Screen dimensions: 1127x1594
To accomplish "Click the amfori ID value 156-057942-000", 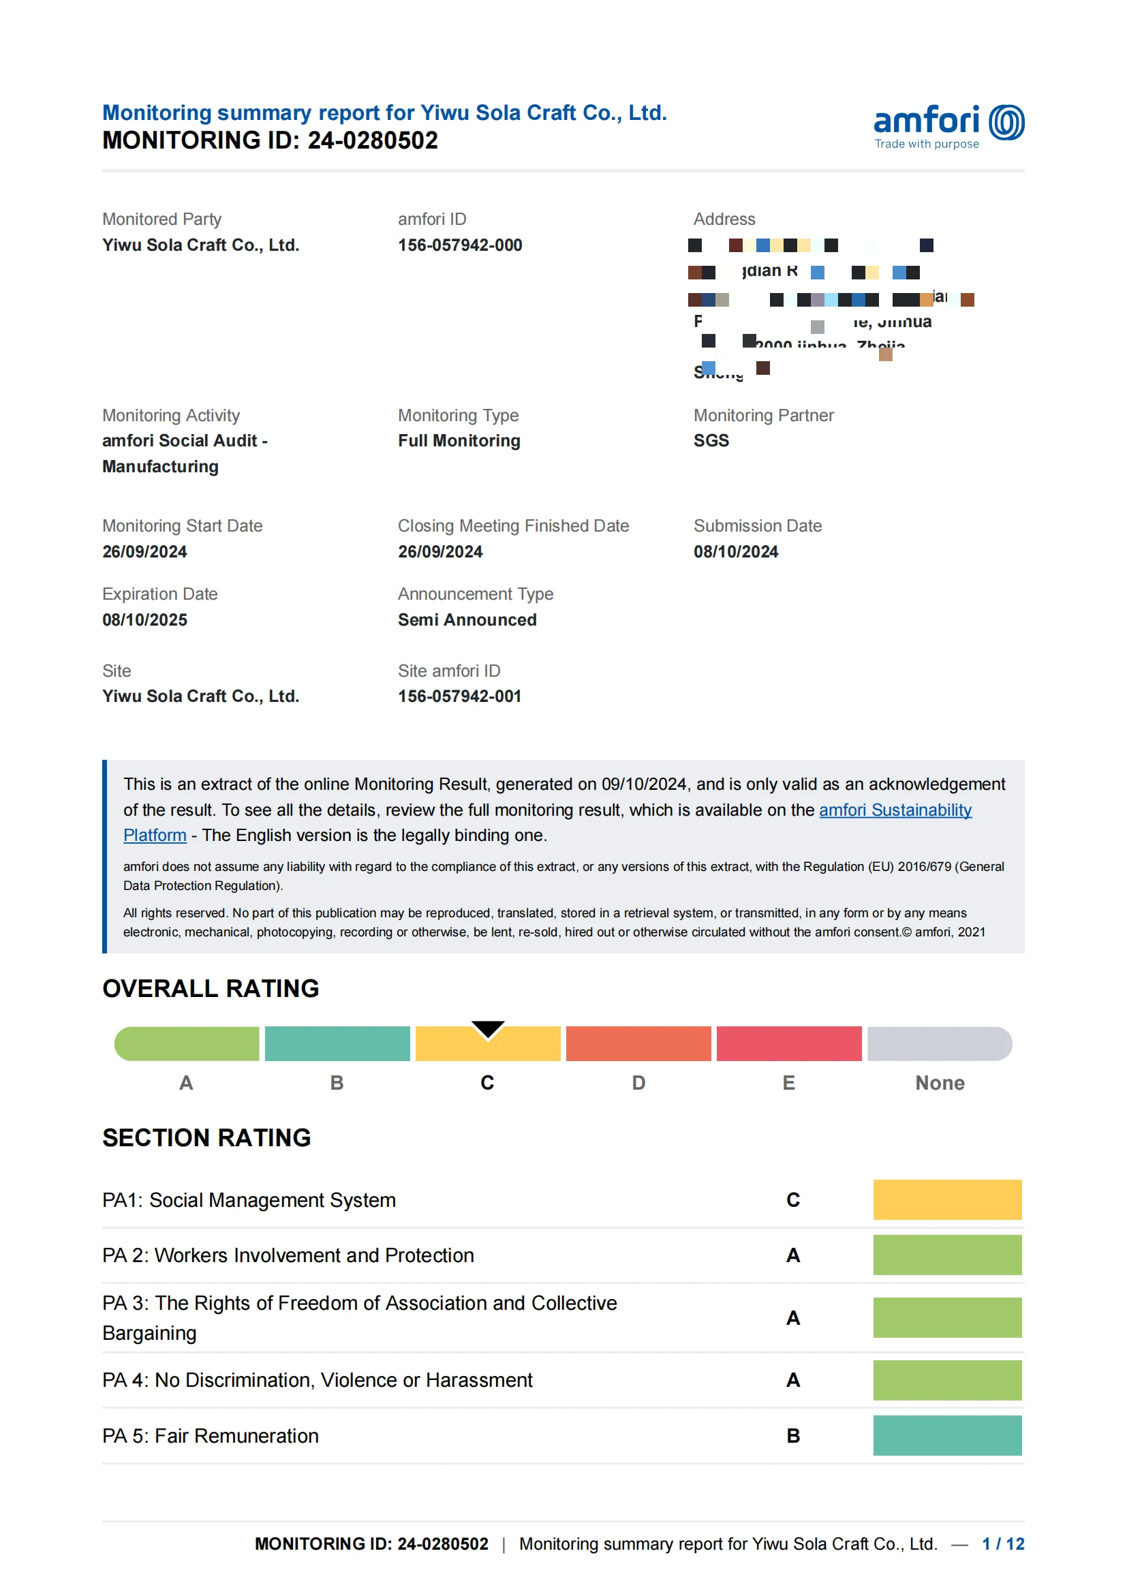I will (459, 245).
